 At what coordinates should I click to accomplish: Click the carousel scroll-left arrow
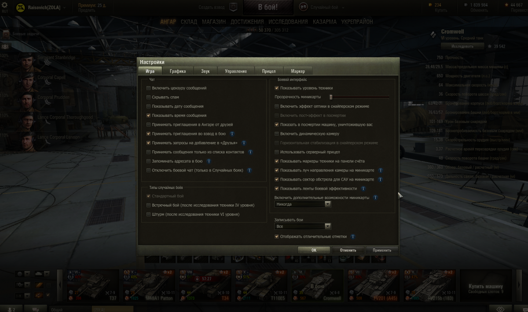pyautogui.click(x=59, y=286)
